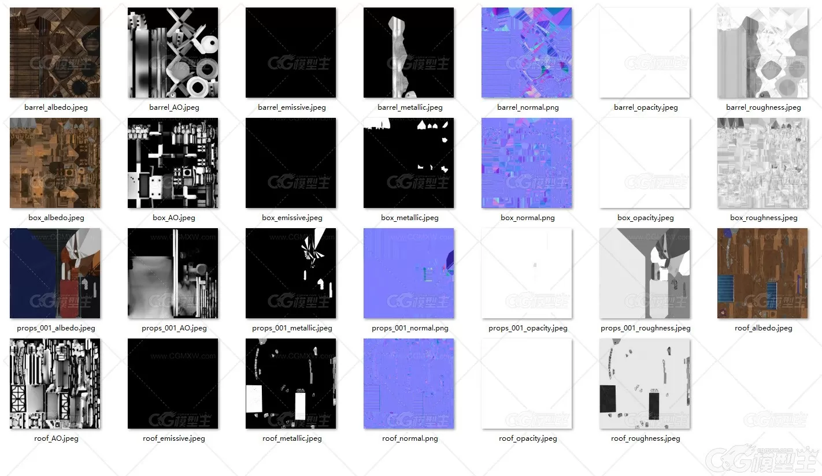Click the file name props_001_albedo.jpeg

56,328
